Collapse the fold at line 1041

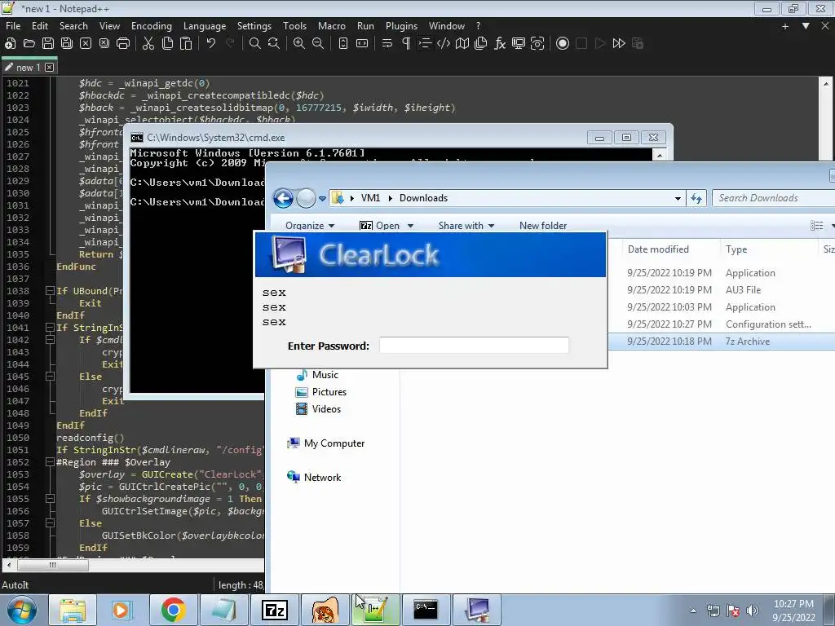(x=50, y=328)
